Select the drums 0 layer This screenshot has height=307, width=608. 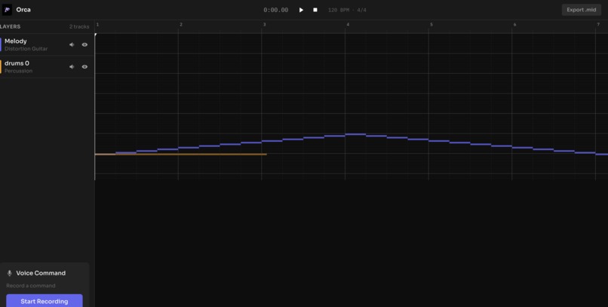(x=47, y=66)
